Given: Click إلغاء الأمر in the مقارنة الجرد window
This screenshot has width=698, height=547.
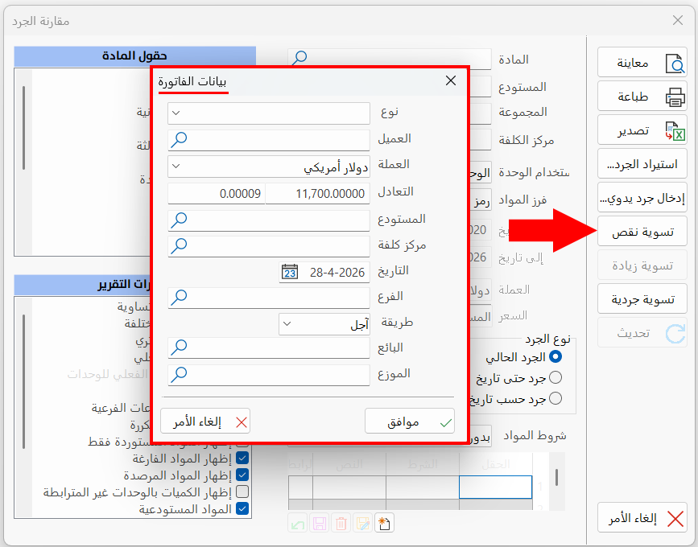Looking at the screenshot, I should (x=642, y=518).
